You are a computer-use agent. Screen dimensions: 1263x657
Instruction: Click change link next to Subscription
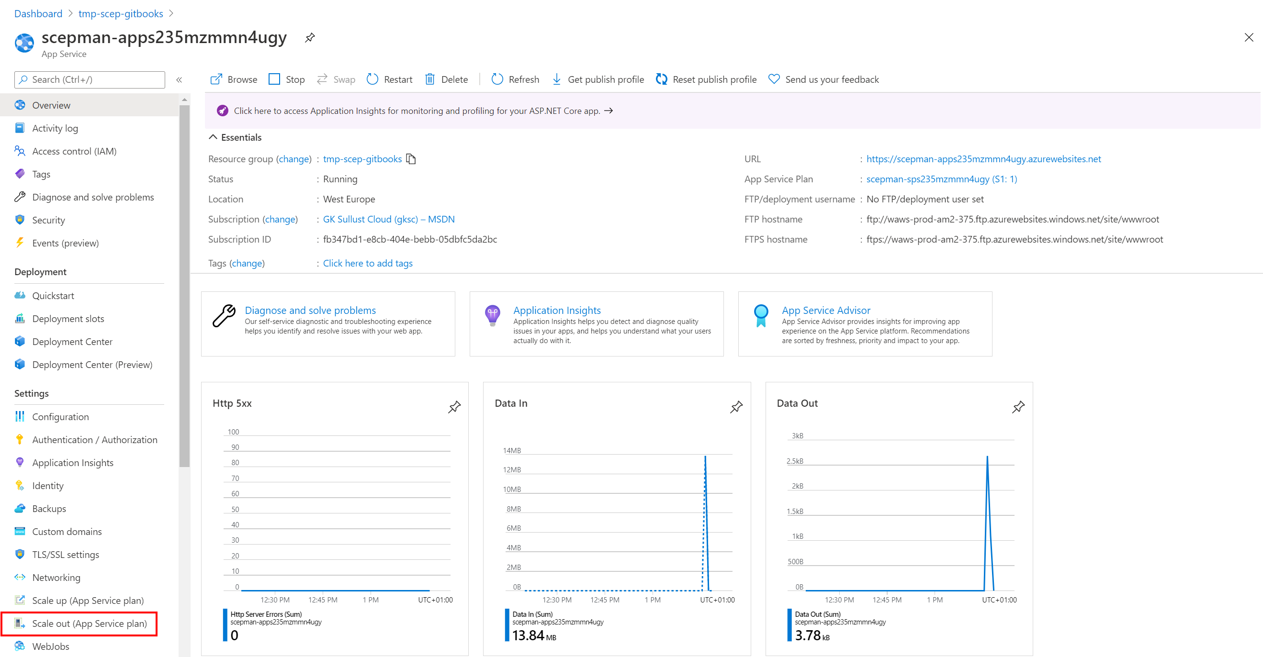point(280,220)
